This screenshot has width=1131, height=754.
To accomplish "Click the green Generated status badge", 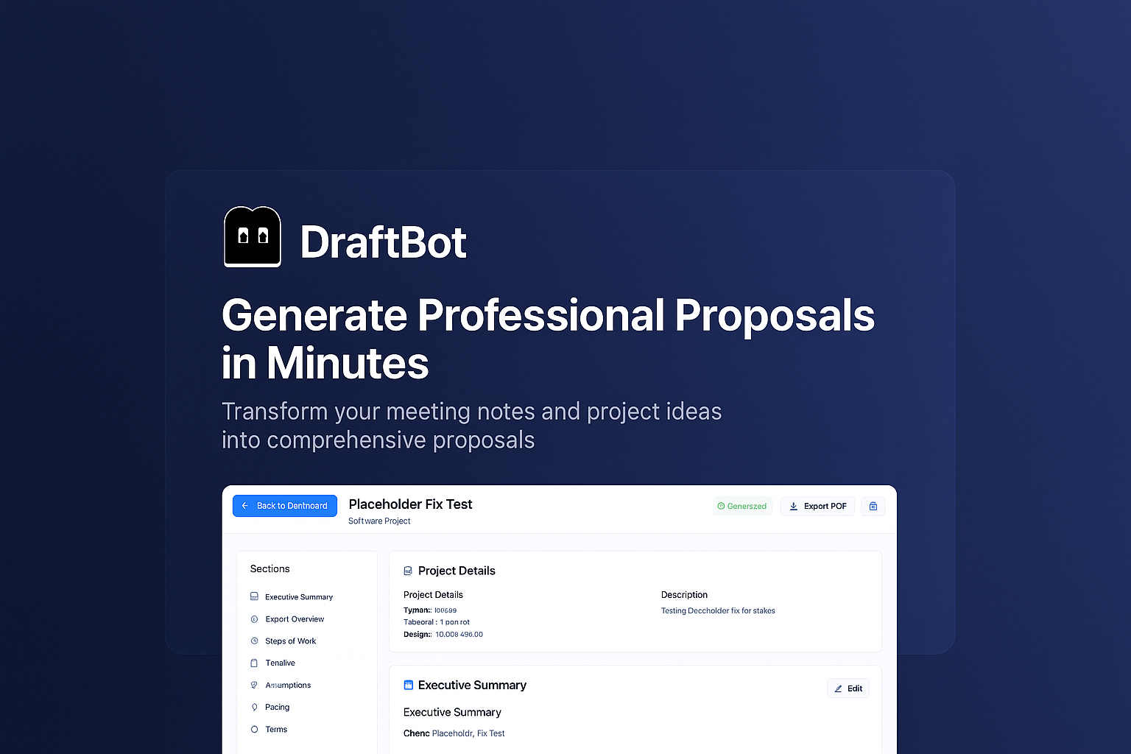I will pos(742,506).
